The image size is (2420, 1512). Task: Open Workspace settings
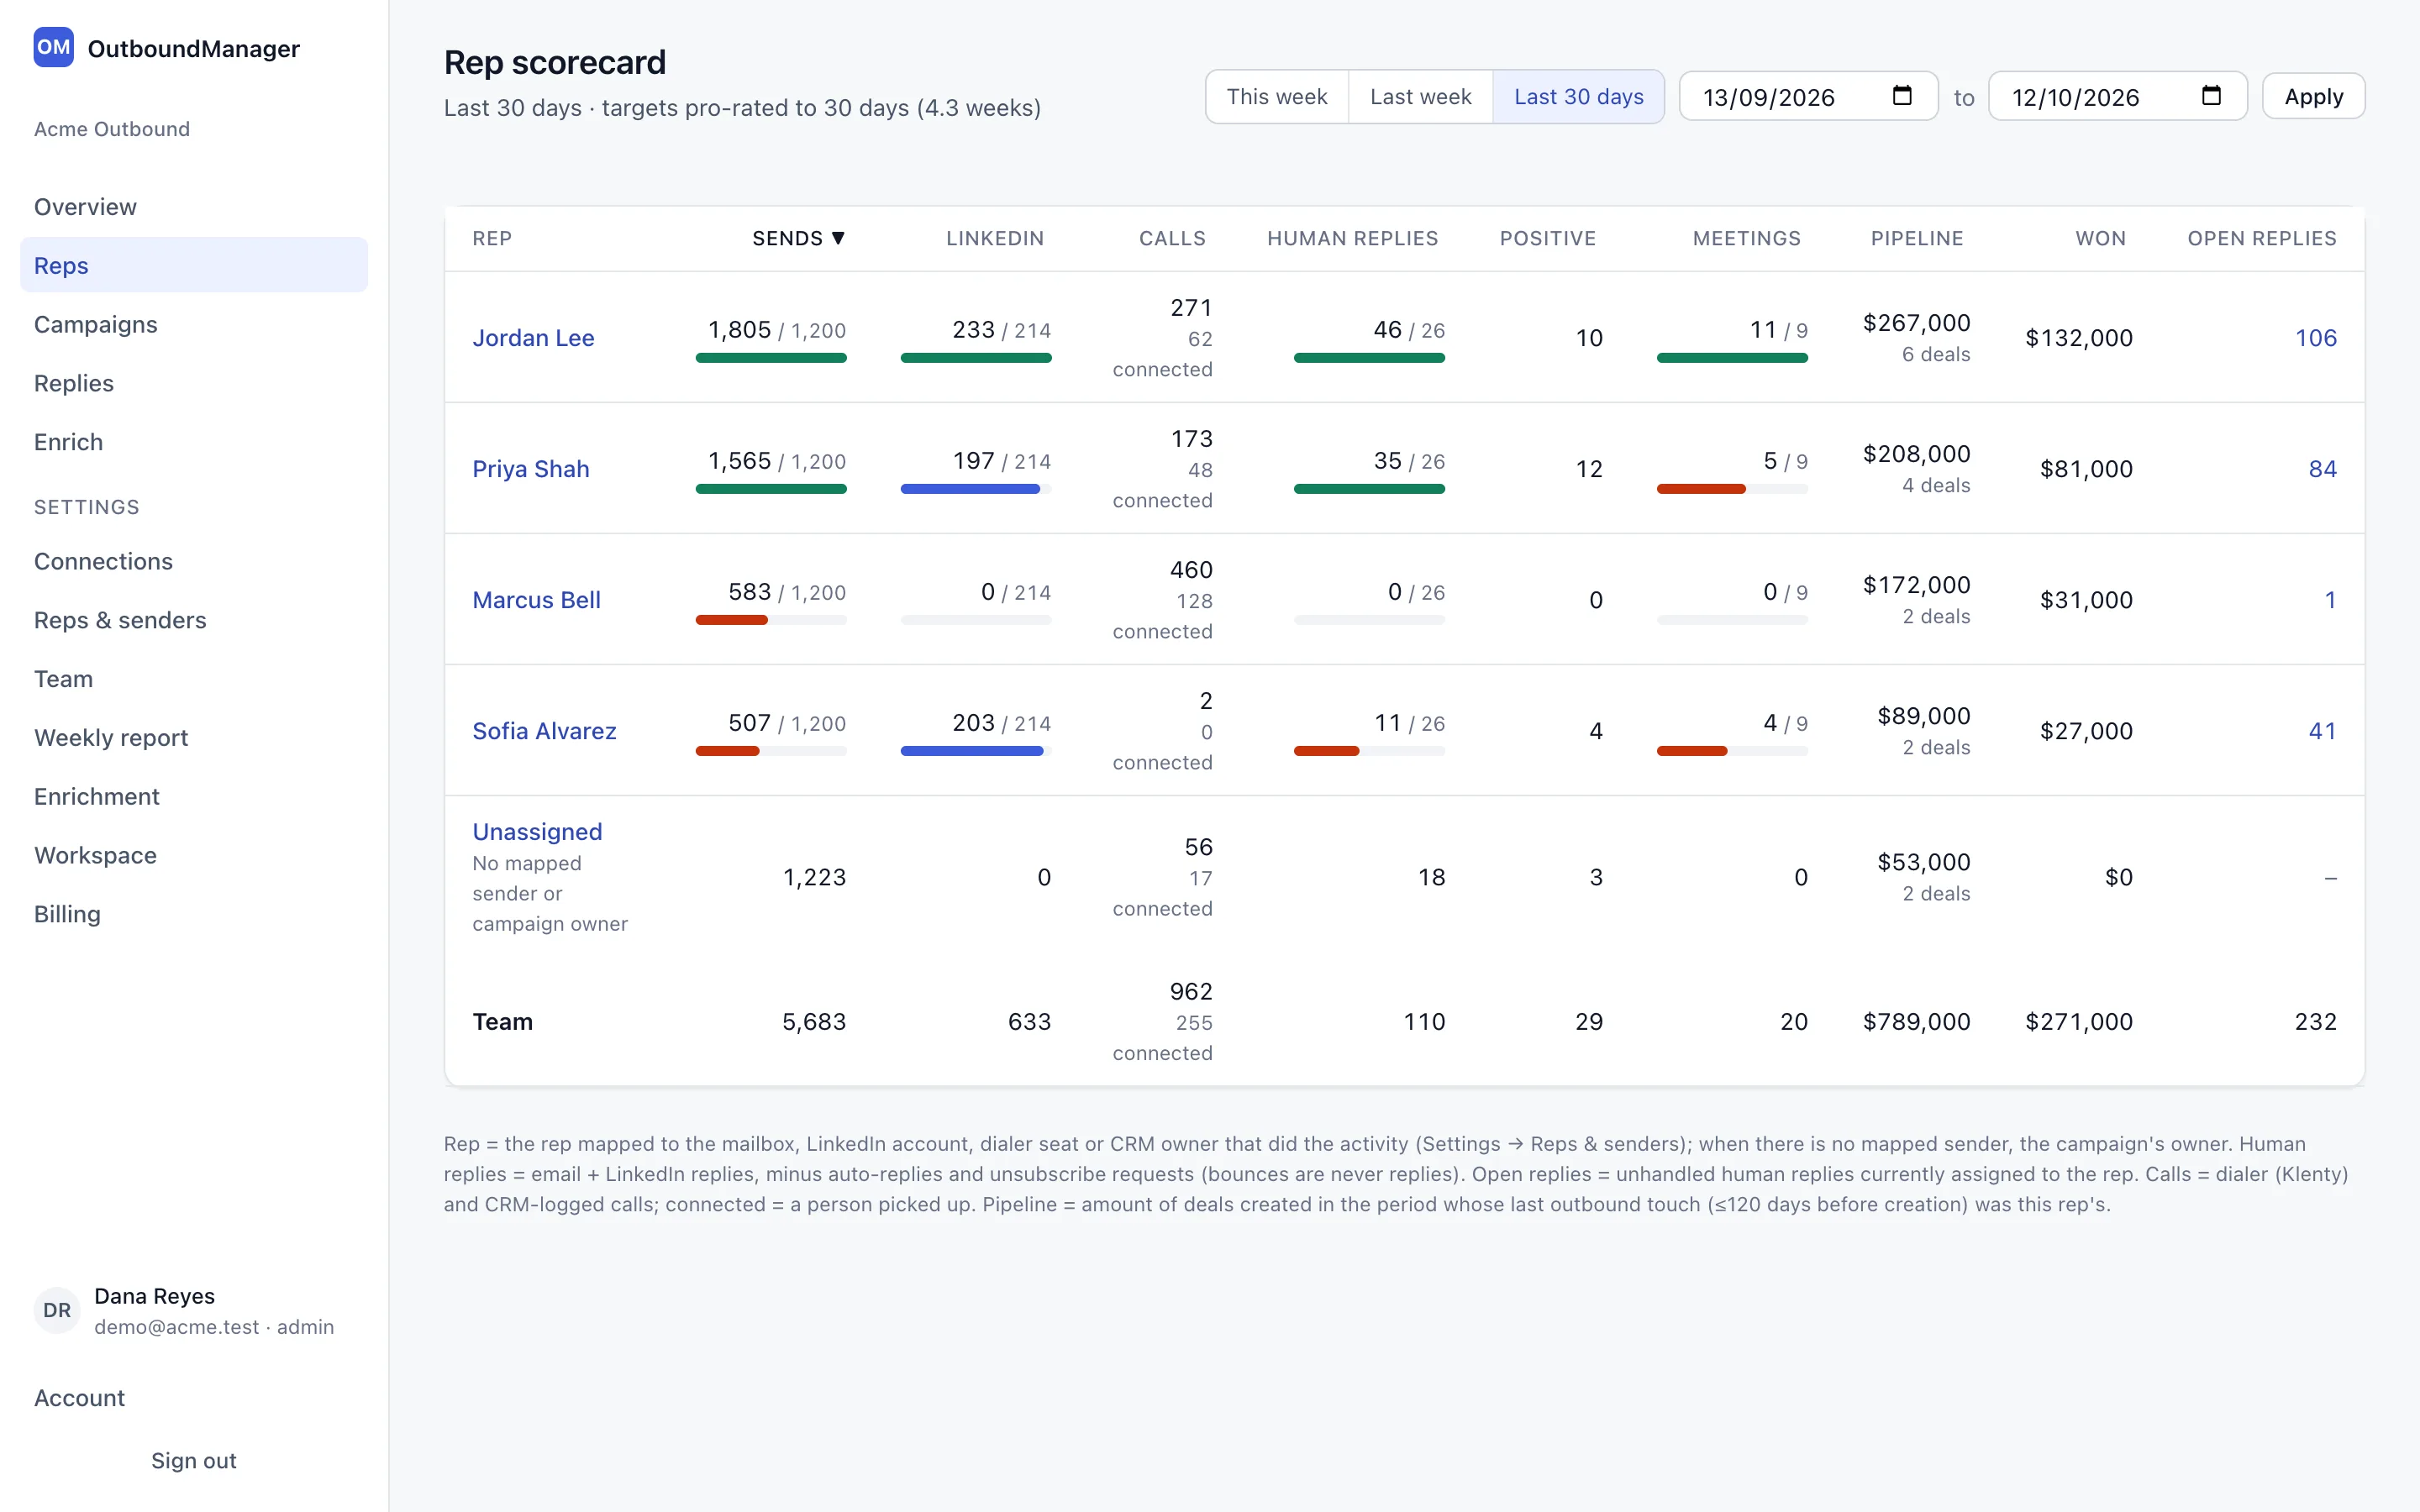194,856
